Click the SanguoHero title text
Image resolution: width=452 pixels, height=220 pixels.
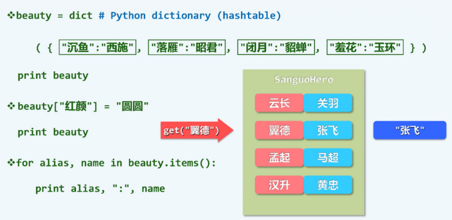303,80
